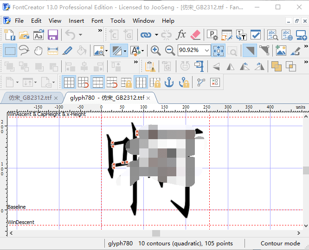Activate the lasso selection tool
The height and width of the screenshot is (250, 309).
24,51
